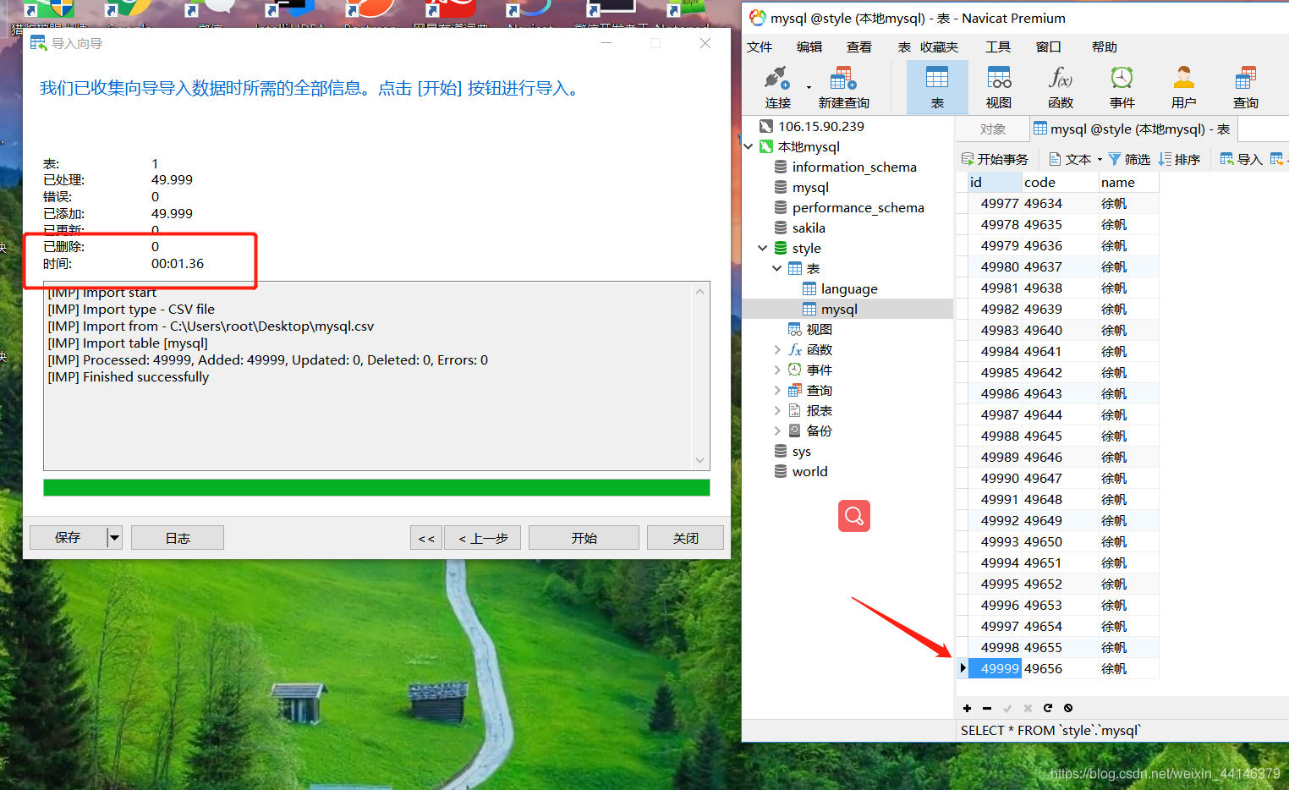Open the View toolbar icon
The height and width of the screenshot is (790, 1289).
point(999,86)
